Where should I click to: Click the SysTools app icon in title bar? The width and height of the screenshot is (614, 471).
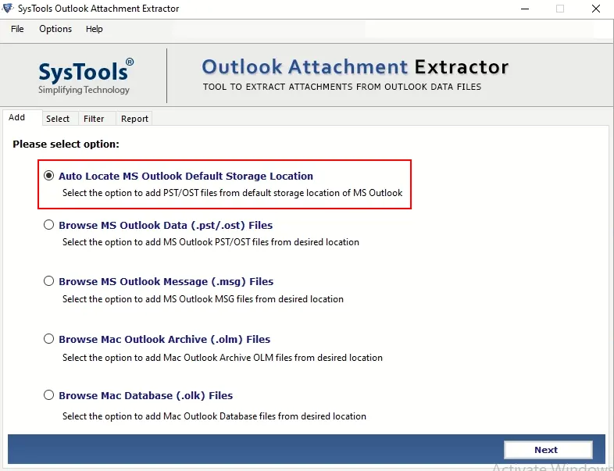point(8,8)
